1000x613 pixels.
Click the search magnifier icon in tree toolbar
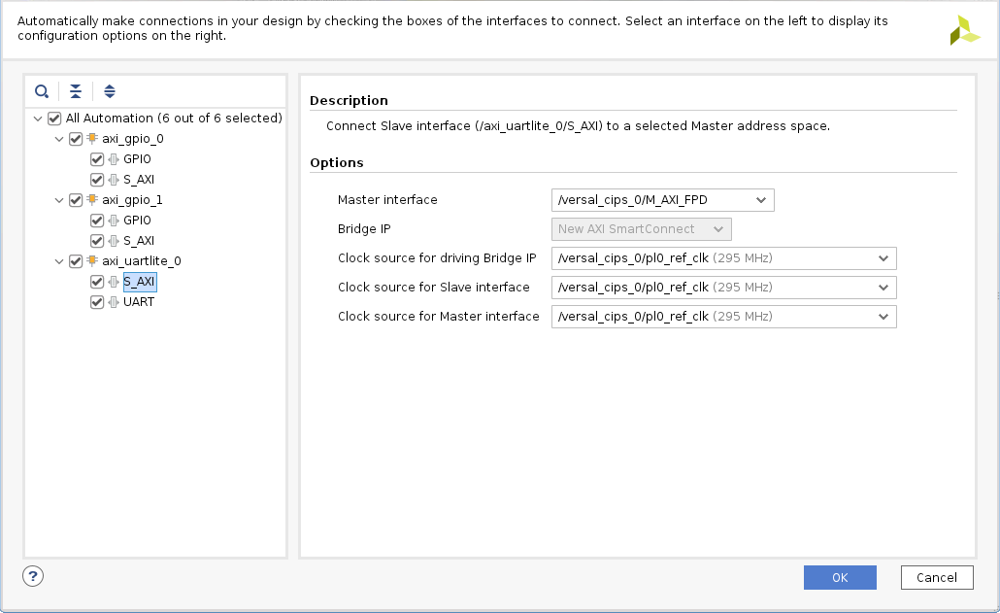click(42, 91)
